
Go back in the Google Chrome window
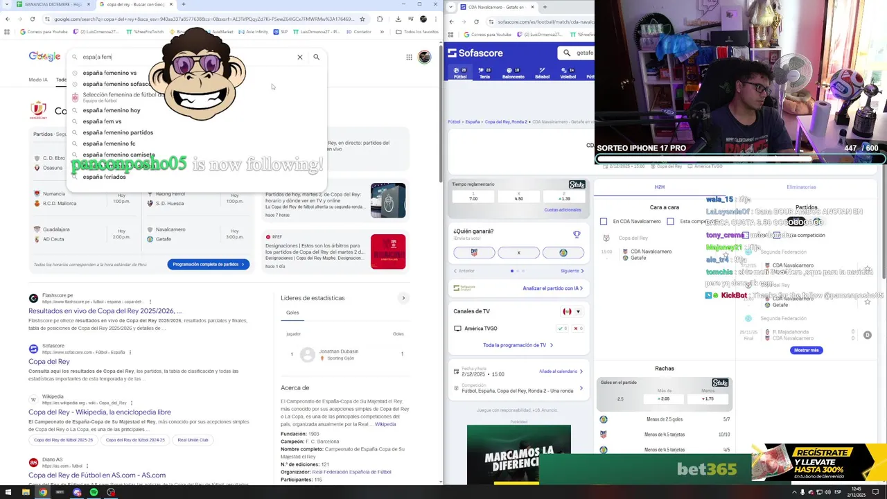pos(8,19)
